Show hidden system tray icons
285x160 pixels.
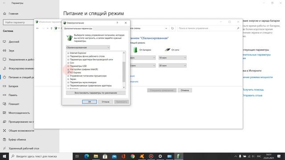tap(236, 156)
